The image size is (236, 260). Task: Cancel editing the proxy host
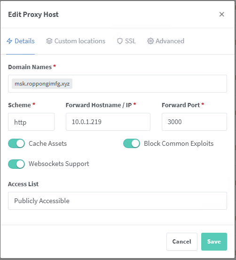[182, 242]
